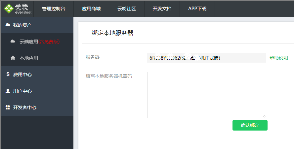Go to 应用商城

pos(91,9)
